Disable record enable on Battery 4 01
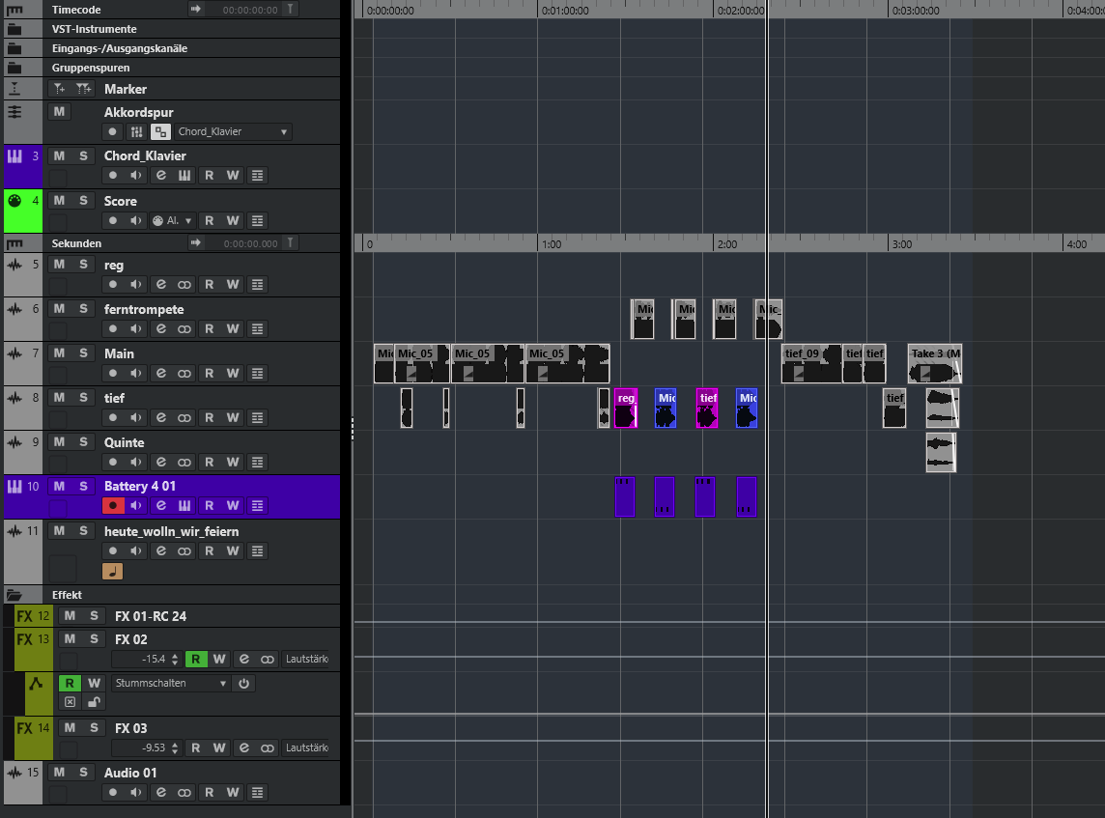1105x818 pixels. [x=113, y=505]
